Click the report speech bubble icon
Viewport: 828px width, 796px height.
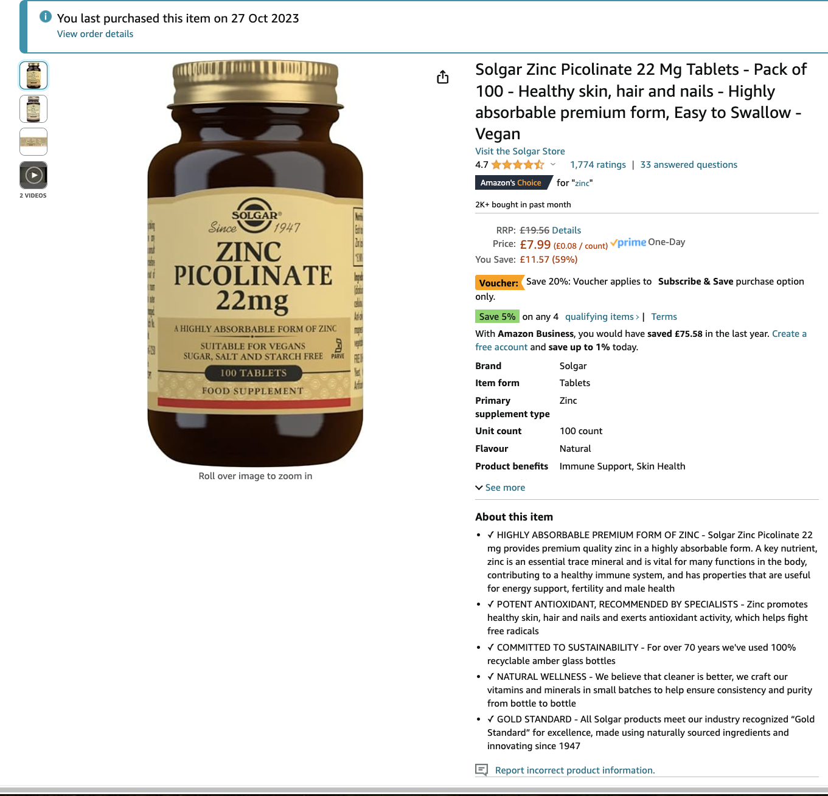[x=481, y=770]
